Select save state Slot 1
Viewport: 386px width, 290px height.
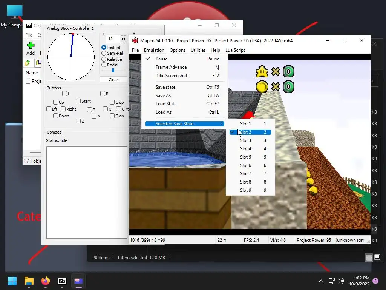[x=250, y=124]
